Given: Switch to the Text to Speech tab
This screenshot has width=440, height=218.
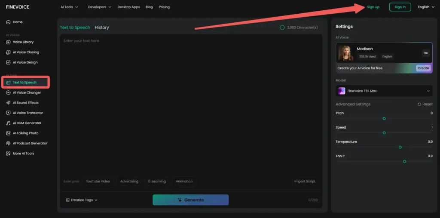Looking at the screenshot, I should tap(75, 27).
